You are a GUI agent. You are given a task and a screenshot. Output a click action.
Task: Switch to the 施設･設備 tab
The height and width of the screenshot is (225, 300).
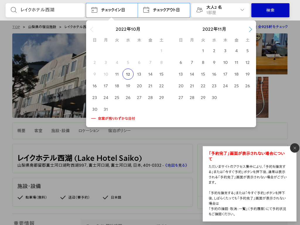60,131
